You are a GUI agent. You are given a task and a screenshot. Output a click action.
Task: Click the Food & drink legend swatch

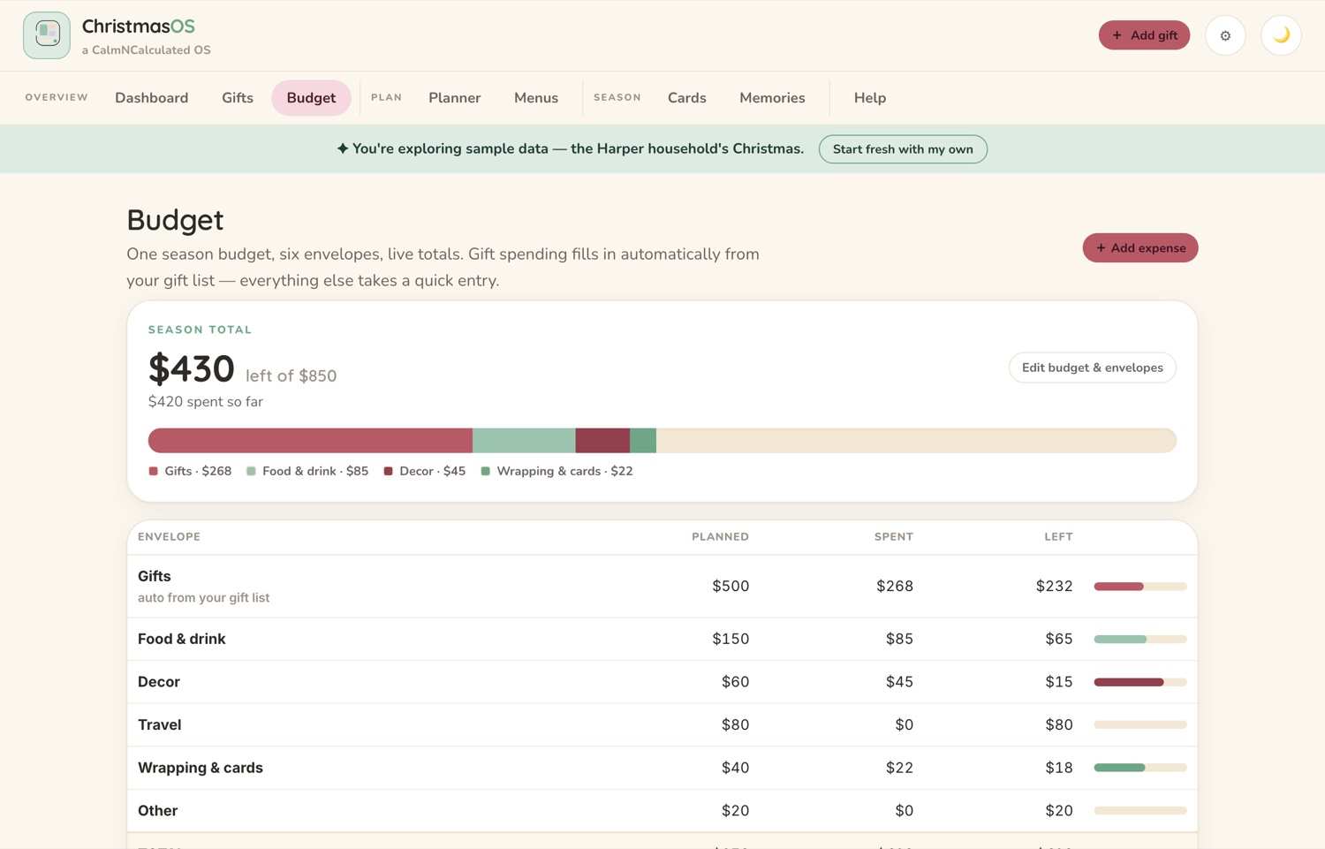pyautogui.click(x=251, y=472)
